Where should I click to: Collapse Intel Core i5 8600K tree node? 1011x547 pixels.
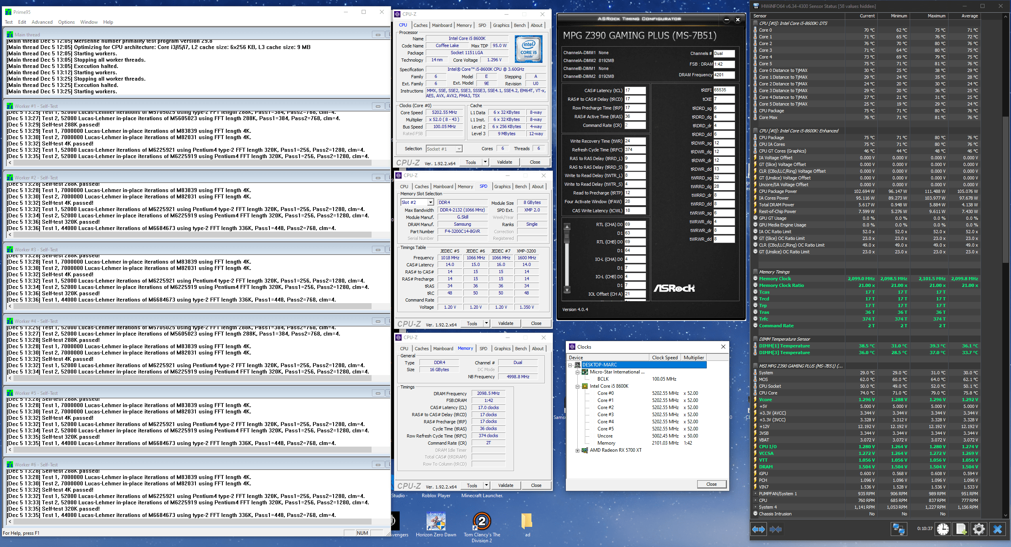click(578, 386)
